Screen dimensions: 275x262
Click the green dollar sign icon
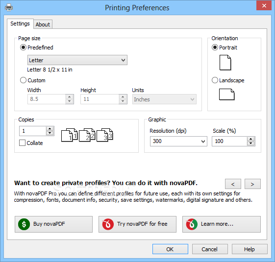click(24, 224)
